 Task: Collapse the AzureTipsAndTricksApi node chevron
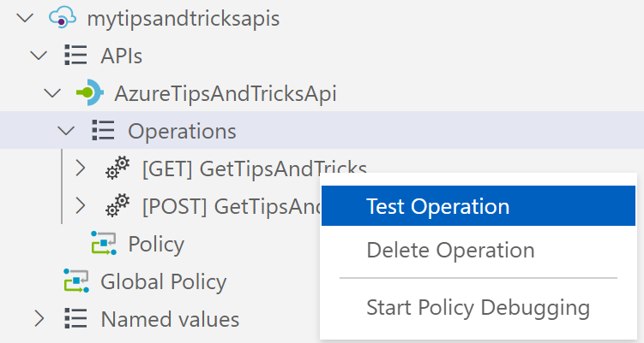(x=52, y=93)
